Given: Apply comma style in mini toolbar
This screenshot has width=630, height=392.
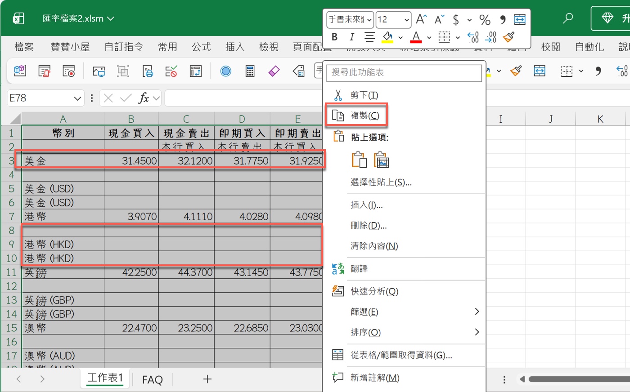Looking at the screenshot, I should 503,19.
